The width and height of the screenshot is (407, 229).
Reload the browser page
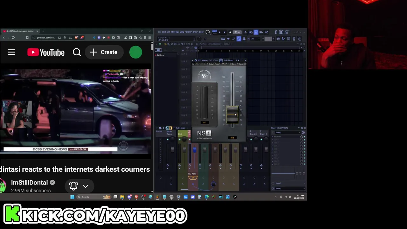pos(13,38)
